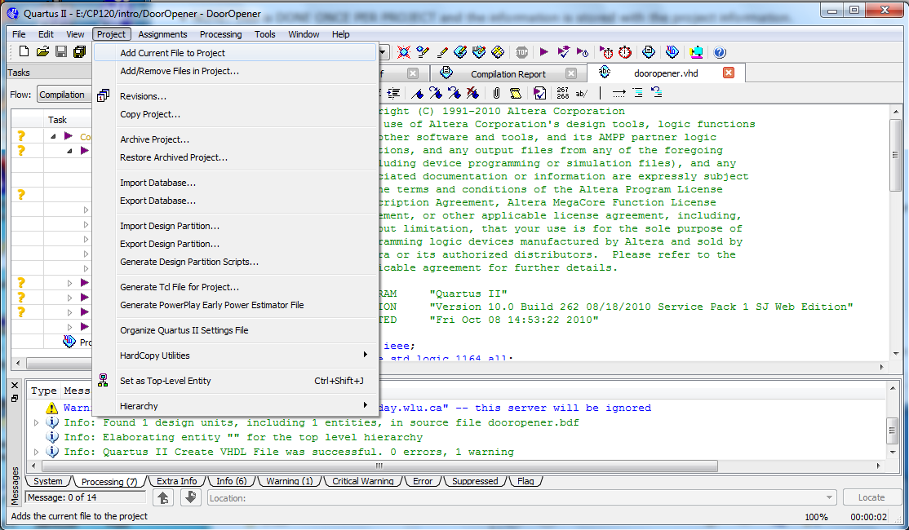Click the previous message up arrow button
The width and height of the screenshot is (909, 530).
pyautogui.click(x=163, y=497)
